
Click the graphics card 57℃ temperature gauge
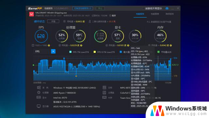pyautogui.click(x=118, y=36)
